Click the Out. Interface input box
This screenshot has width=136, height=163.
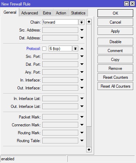pyautogui.click(x=60, y=88)
